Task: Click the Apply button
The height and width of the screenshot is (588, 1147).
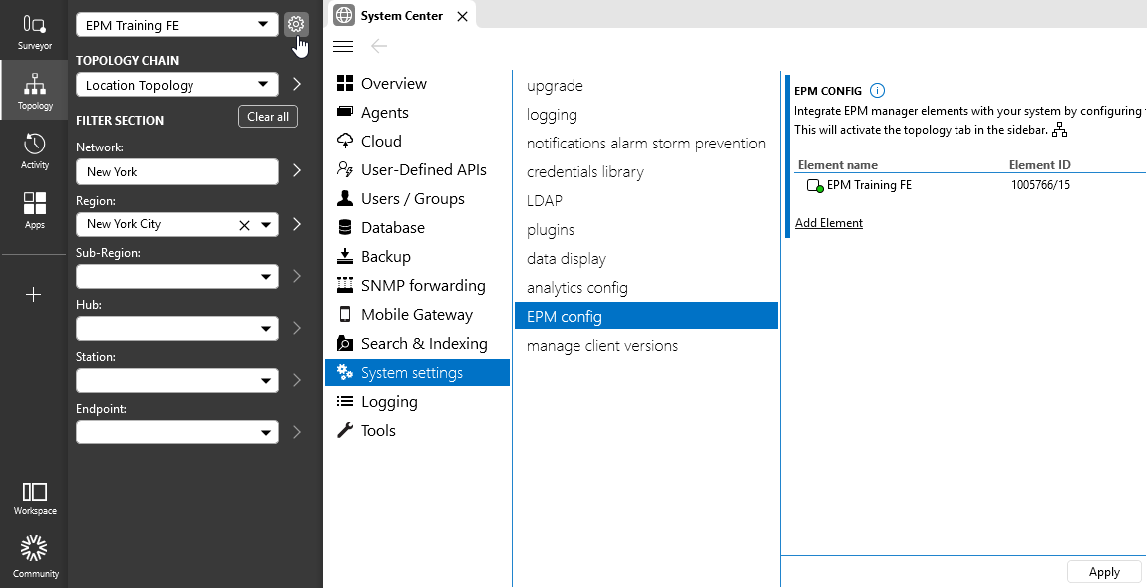Action: pos(1104,572)
